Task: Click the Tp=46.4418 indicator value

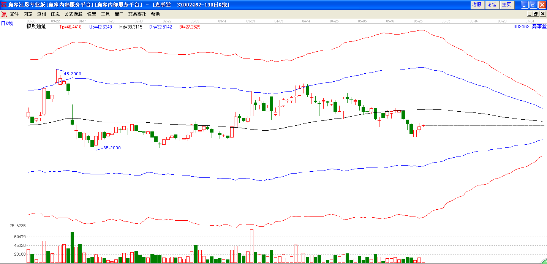Action: 71,27
